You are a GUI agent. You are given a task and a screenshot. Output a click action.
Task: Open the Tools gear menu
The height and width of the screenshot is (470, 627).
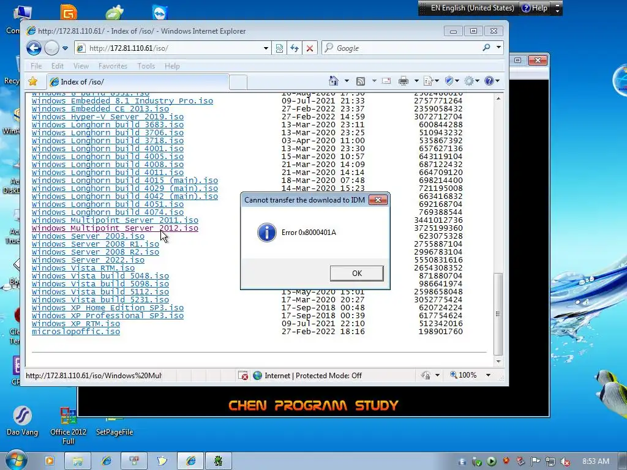click(471, 81)
